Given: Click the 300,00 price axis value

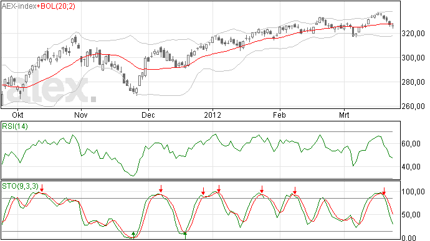Looking at the screenshot, I should (x=413, y=58).
